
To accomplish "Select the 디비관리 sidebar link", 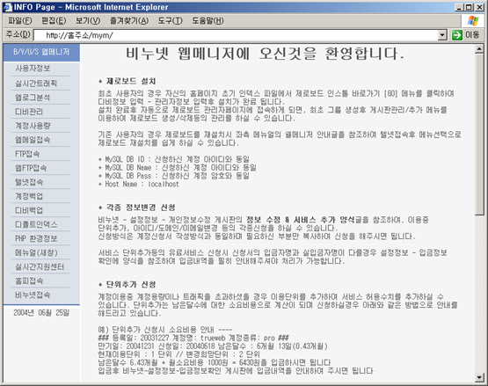I will [29, 112].
